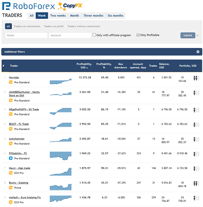Open Maxvl - Algo trade profile

click(20, 168)
